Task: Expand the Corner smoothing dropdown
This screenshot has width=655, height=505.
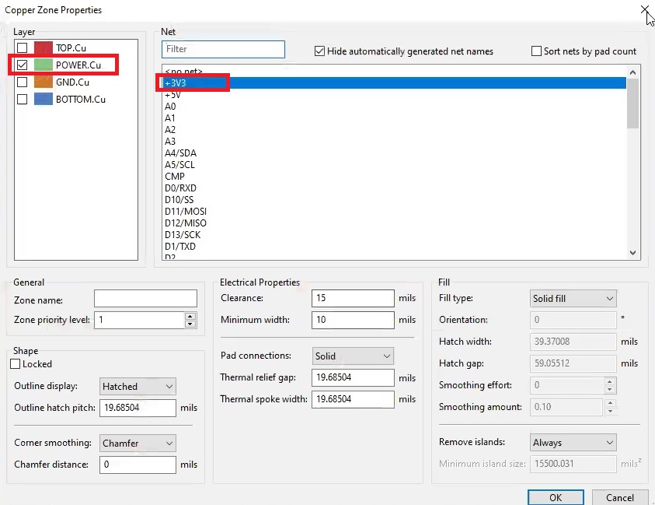Action: 138,443
